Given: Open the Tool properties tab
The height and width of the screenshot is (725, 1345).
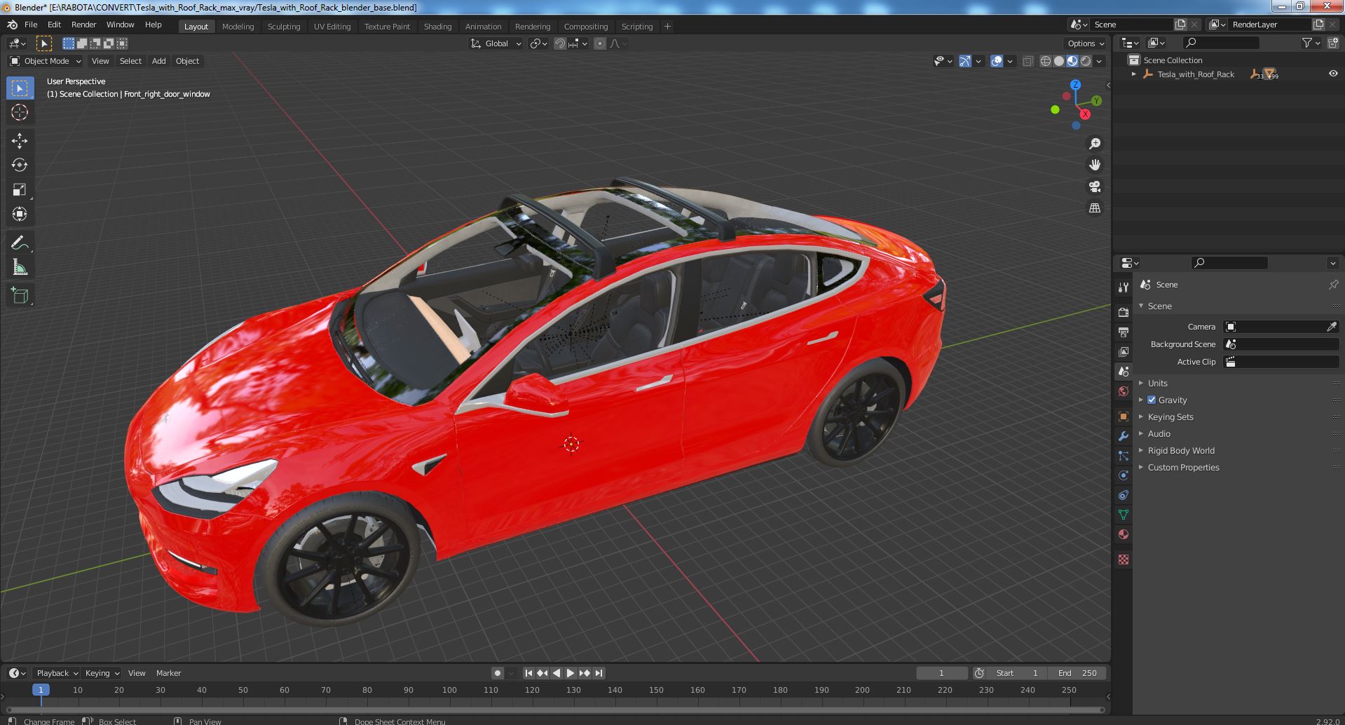Looking at the screenshot, I should (1124, 287).
